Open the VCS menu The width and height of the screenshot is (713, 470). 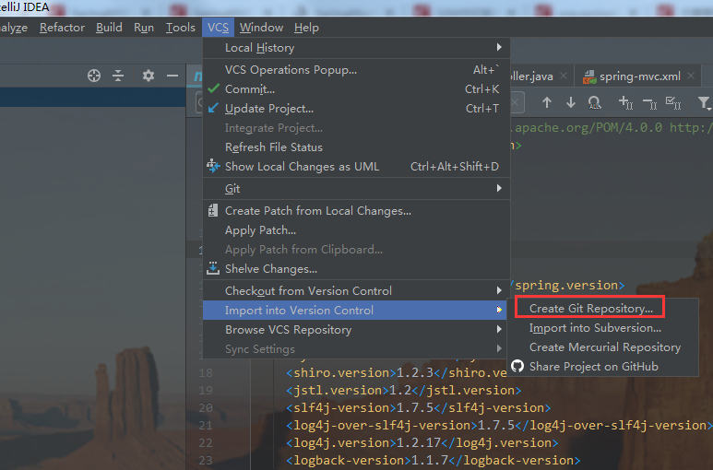coord(219,28)
